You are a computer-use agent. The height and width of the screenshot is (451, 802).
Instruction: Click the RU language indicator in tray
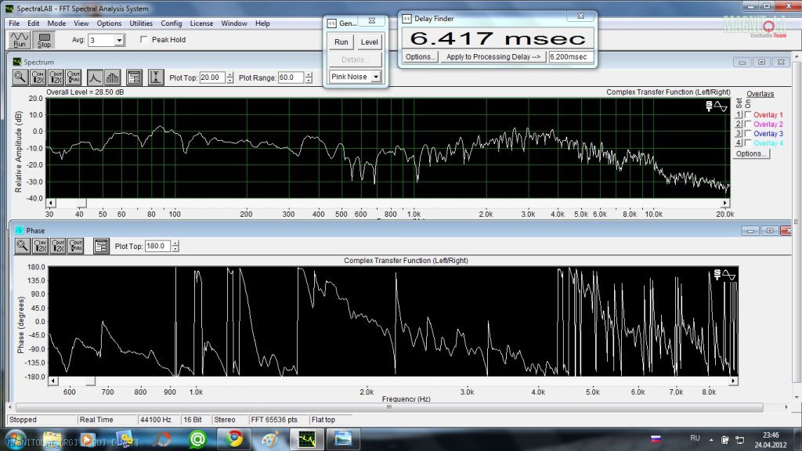(x=695, y=438)
